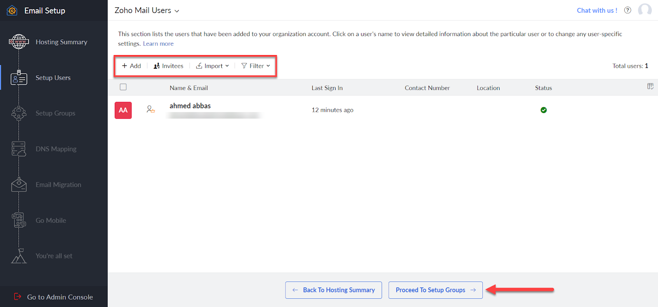Image resolution: width=658 pixels, height=307 pixels.
Task: Click Proceed To Setup Groups button
Action: [x=435, y=290]
